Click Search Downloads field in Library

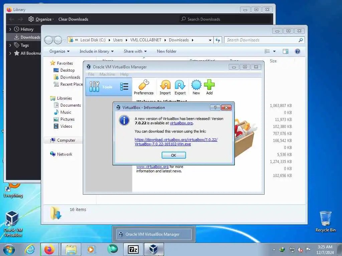(225, 19)
